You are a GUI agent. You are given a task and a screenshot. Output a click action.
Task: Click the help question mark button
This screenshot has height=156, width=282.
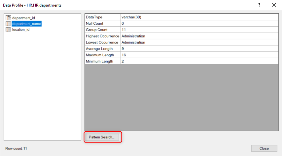(259, 5)
